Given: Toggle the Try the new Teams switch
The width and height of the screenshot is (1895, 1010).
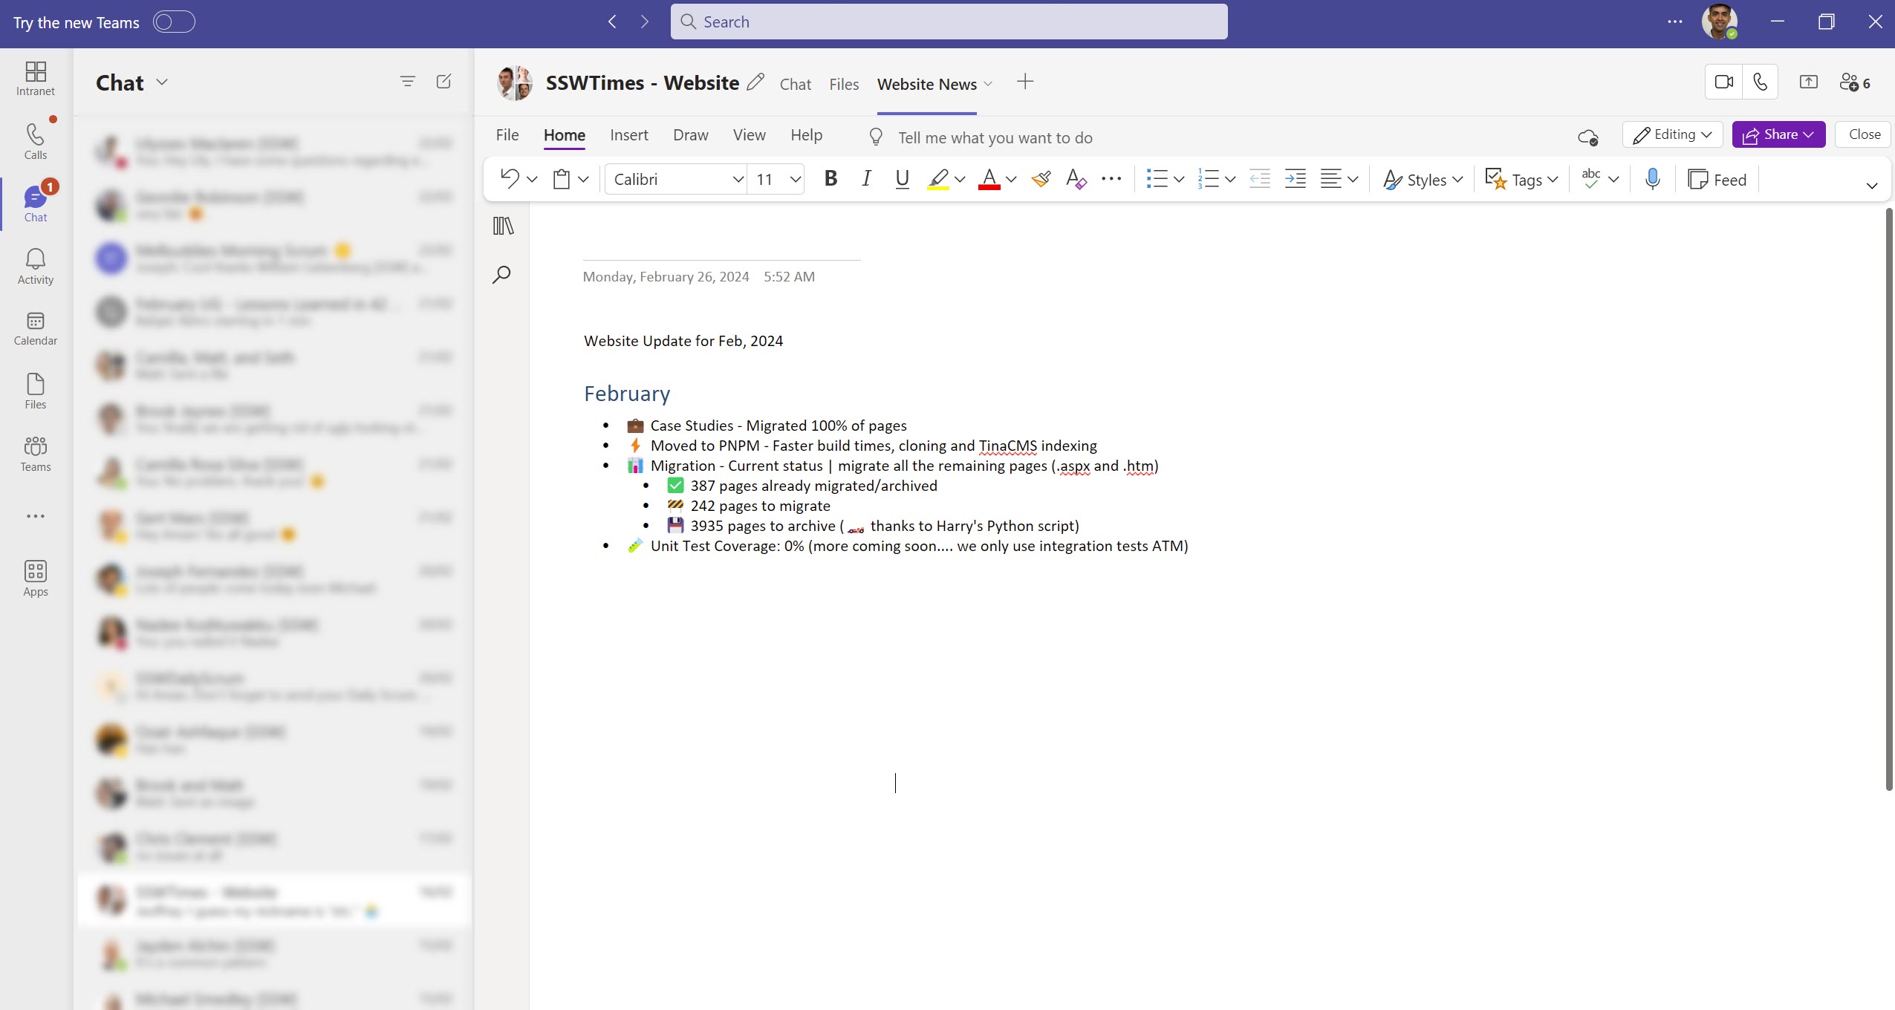Looking at the screenshot, I should [174, 22].
